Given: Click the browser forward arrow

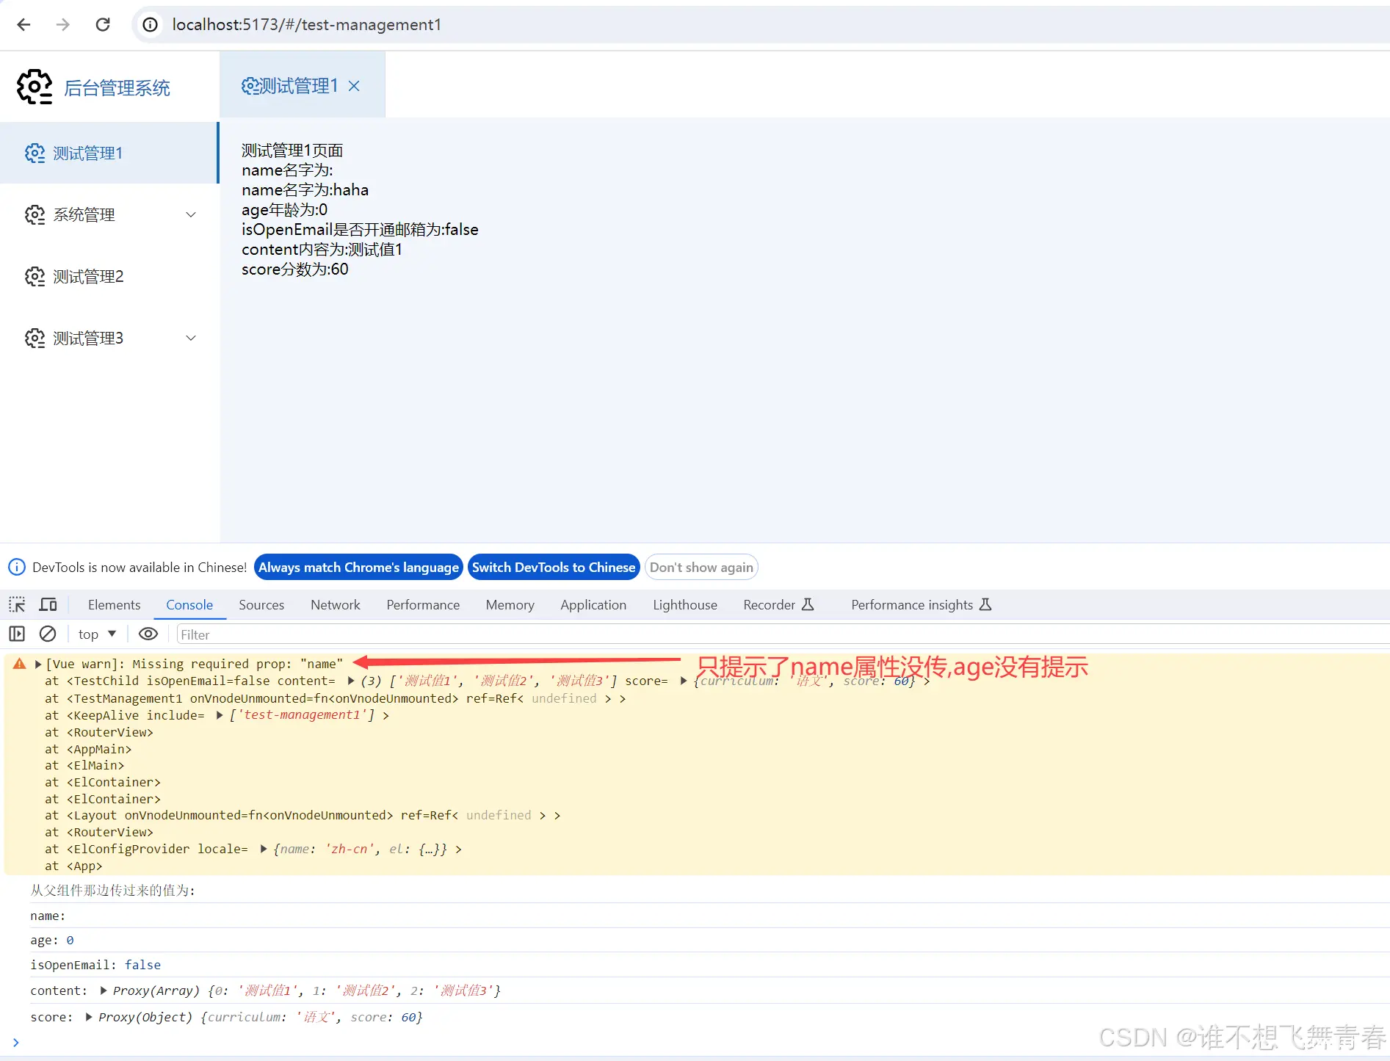Looking at the screenshot, I should [x=63, y=25].
